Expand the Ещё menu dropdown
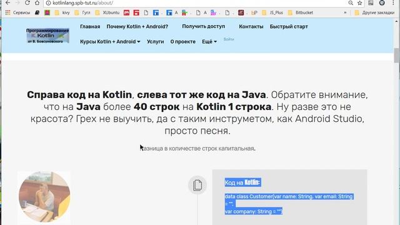 click(209, 42)
